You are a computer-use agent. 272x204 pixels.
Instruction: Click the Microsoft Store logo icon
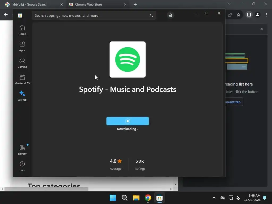click(x=20, y=15)
